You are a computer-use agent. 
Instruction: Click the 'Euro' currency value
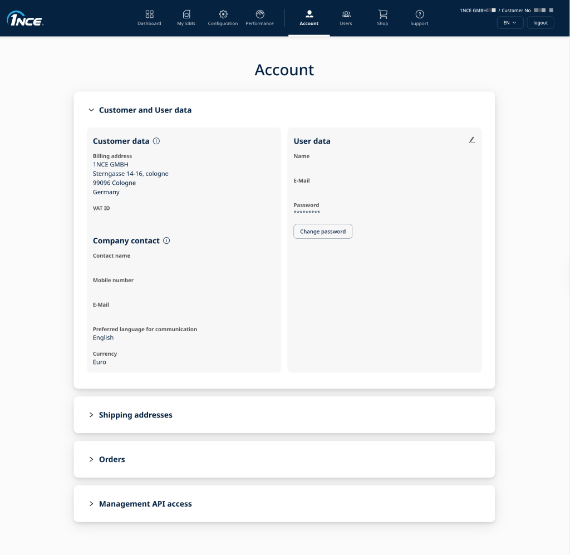click(x=99, y=362)
